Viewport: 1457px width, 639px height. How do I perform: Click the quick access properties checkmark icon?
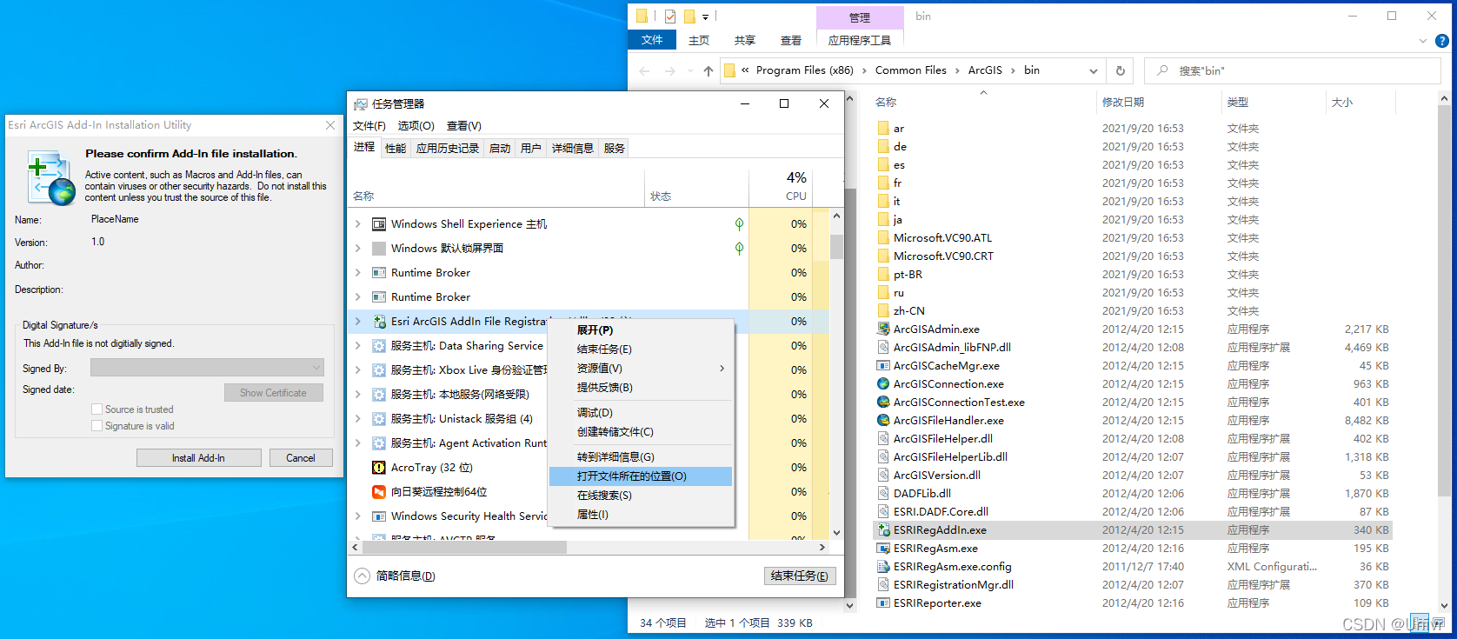click(x=669, y=16)
